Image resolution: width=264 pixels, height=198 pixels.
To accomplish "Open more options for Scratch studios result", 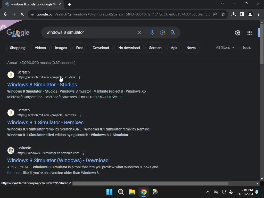I will click(80, 77).
